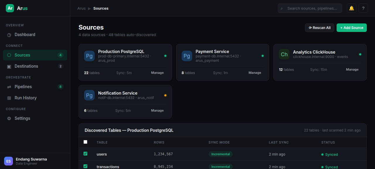The height and width of the screenshot is (169, 375).
Task: Select Sources in the sidebar
Action: click(35, 55)
